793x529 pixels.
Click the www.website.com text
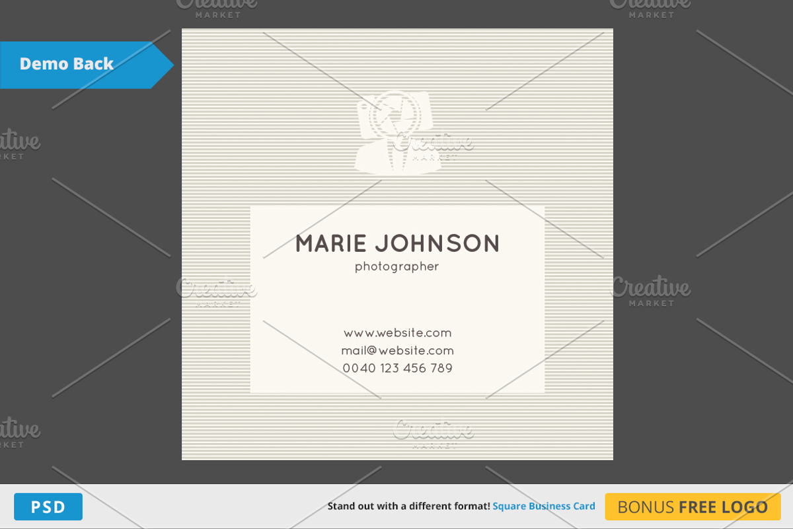point(398,333)
